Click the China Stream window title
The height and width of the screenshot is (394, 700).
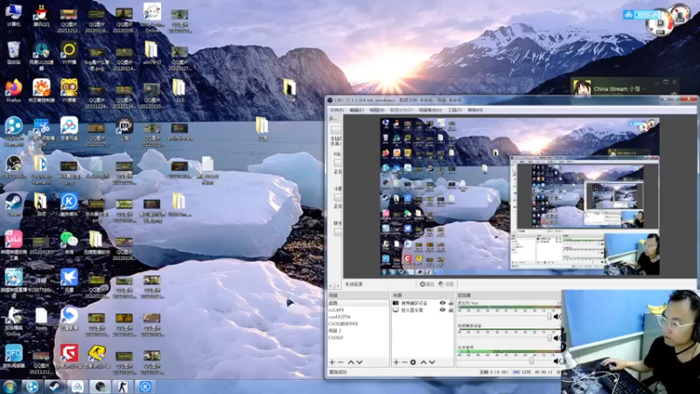[x=617, y=89]
